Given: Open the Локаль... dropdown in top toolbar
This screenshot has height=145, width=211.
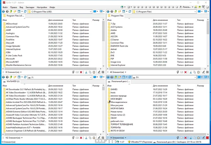Looking at the screenshot, I should pos(193,7).
